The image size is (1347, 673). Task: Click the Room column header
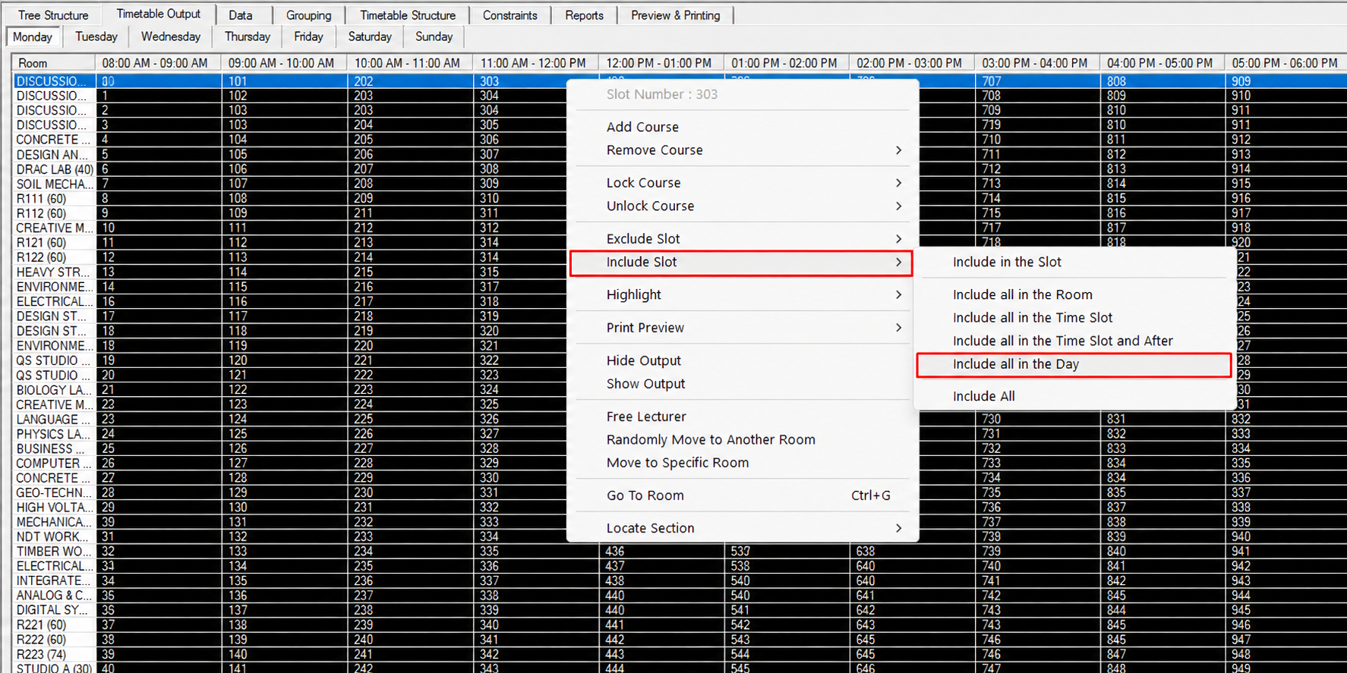click(x=54, y=63)
